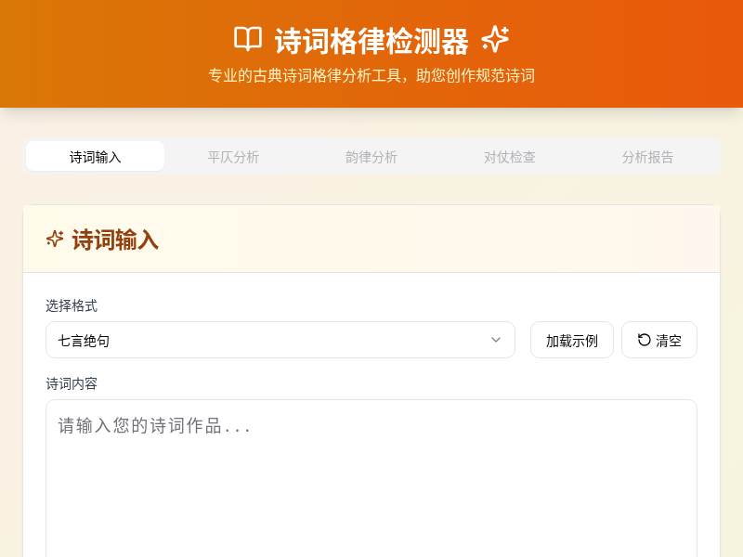Click the 选择格式 label
This screenshot has height=557, width=743.
coord(72,305)
